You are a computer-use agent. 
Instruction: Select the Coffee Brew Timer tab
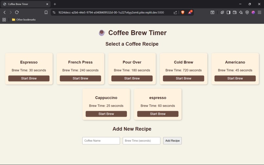coord(25,4)
